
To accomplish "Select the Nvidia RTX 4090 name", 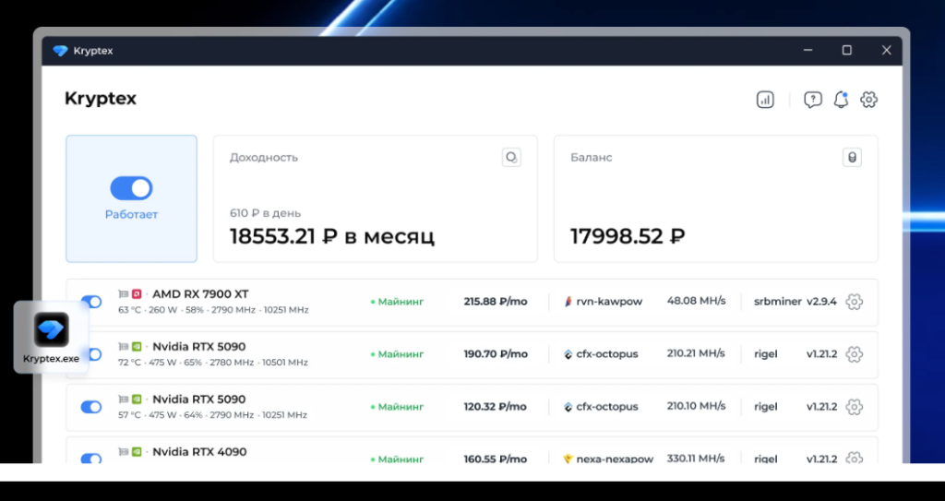I will pyautogui.click(x=199, y=451).
